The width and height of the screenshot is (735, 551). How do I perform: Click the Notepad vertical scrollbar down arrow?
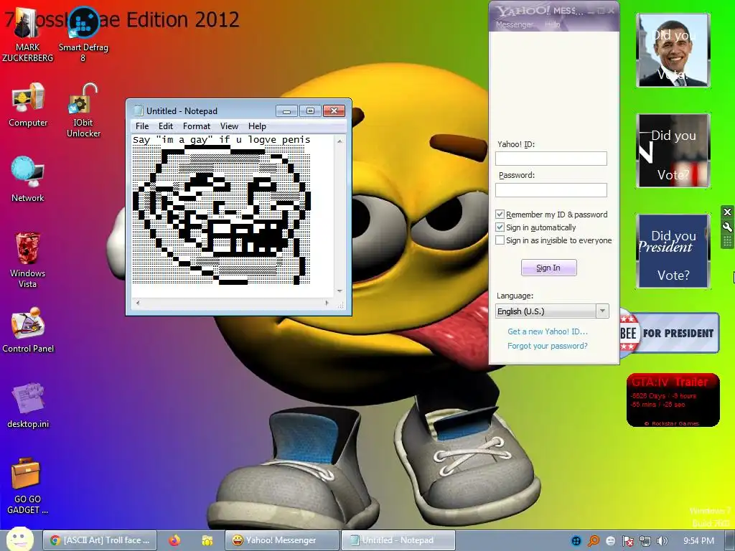340,291
